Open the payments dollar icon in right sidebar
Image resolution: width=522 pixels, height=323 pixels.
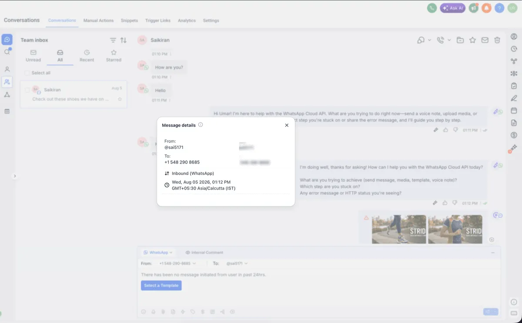coord(514,135)
